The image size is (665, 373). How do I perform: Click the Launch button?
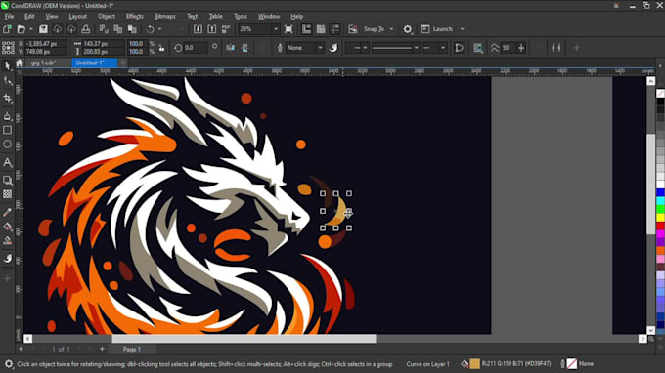click(437, 29)
